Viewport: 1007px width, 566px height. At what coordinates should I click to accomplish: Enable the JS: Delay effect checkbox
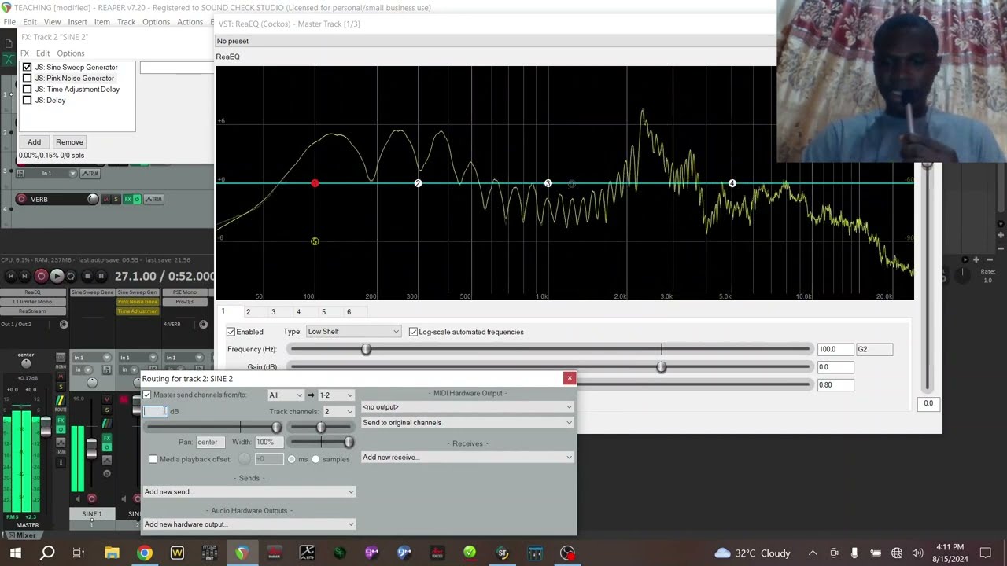coord(27,100)
